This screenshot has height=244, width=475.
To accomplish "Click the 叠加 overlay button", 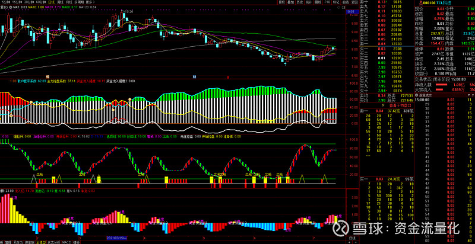I will coord(291,2).
